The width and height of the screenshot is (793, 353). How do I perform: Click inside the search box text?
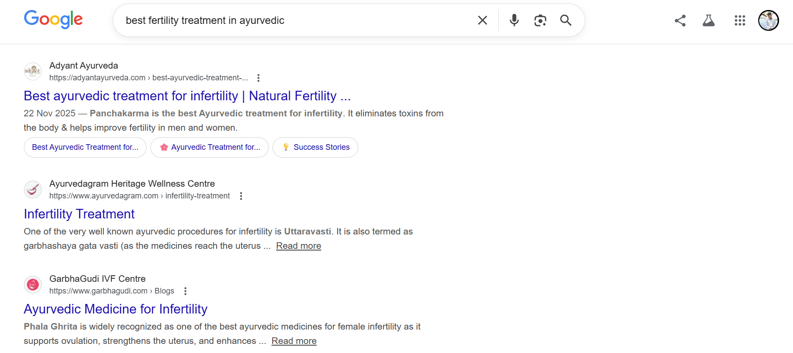click(x=205, y=20)
